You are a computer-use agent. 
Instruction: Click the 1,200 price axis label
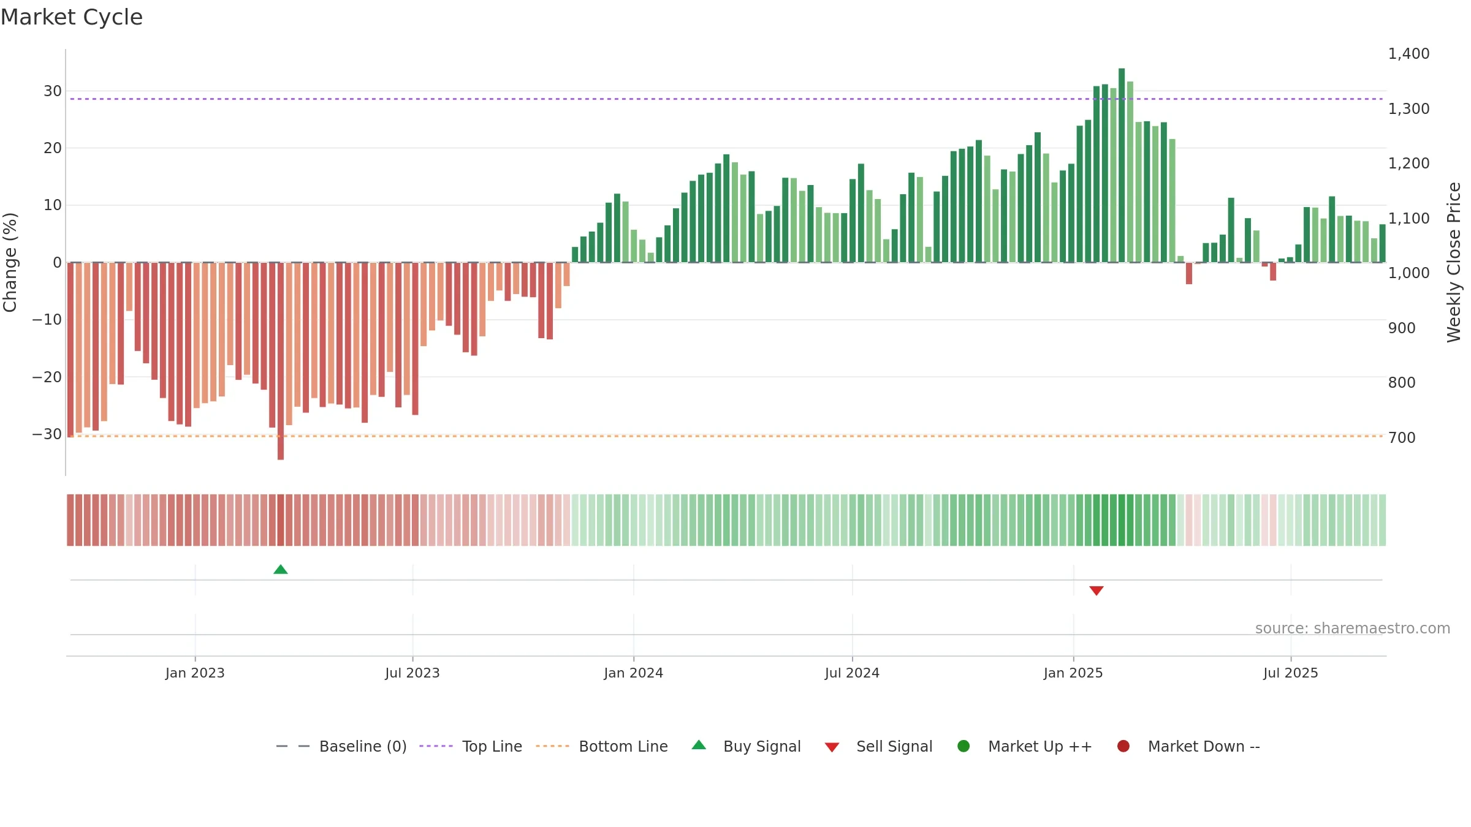pyautogui.click(x=1408, y=164)
